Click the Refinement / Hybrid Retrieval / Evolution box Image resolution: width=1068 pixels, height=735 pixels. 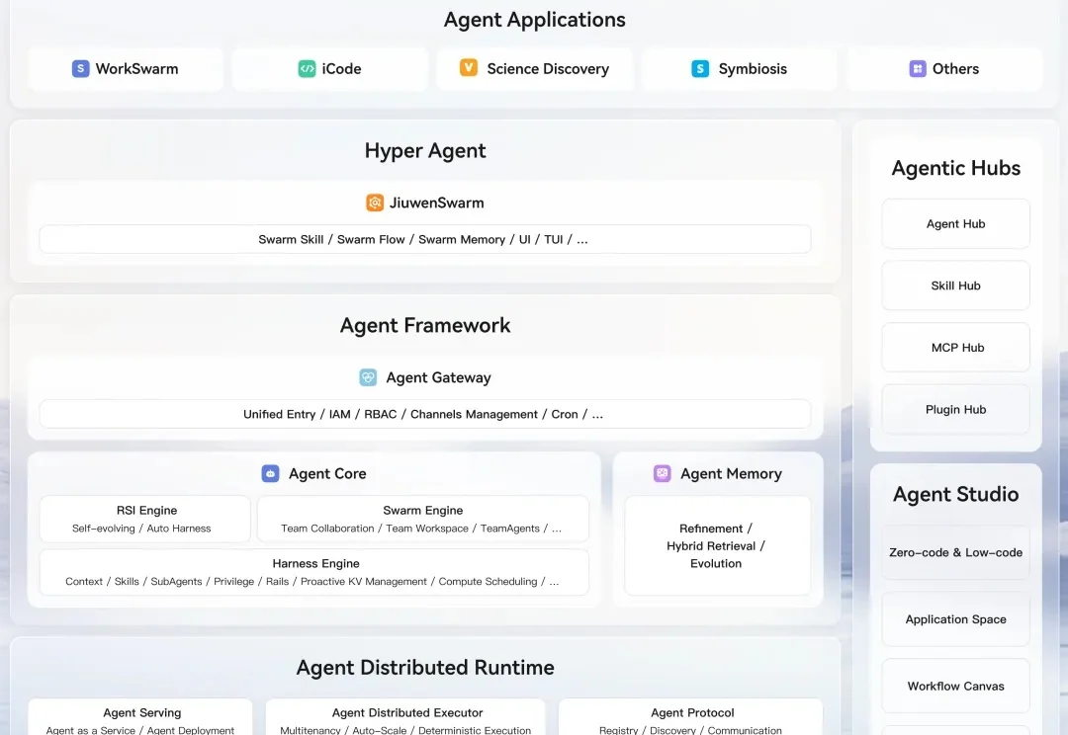click(717, 545)
